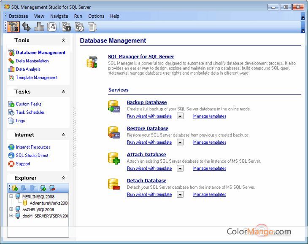Screen dimensions: 308x244
Task: Collapse the Explorer panel
Action: 63,178
